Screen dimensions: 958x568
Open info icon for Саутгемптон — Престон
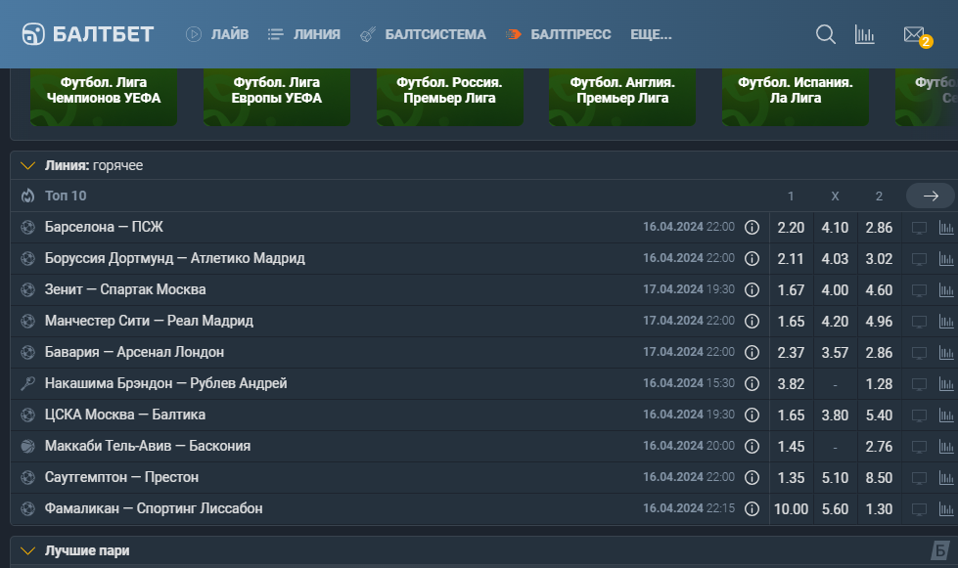[752, 478]
